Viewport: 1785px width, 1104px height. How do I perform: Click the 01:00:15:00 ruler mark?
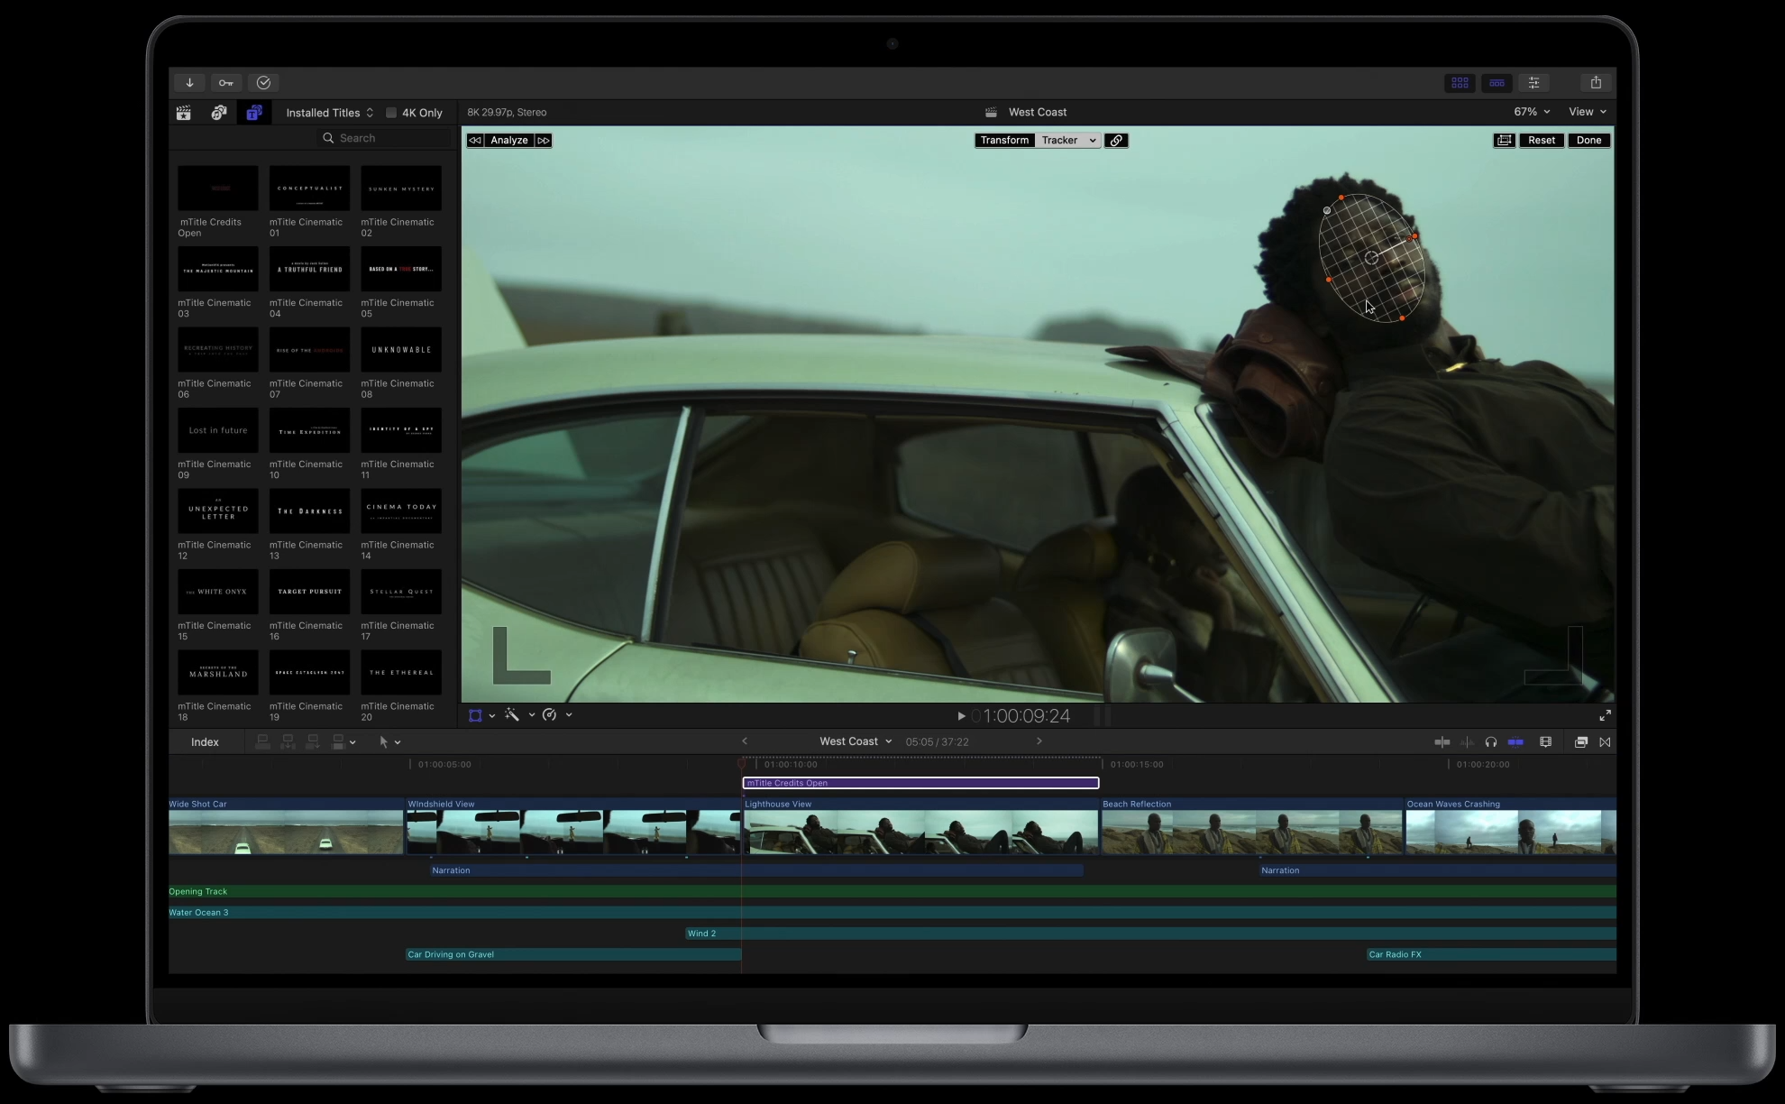(x=1136, y=765)
